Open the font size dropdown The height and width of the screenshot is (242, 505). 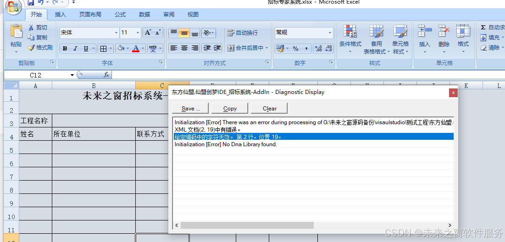(138, 33)
